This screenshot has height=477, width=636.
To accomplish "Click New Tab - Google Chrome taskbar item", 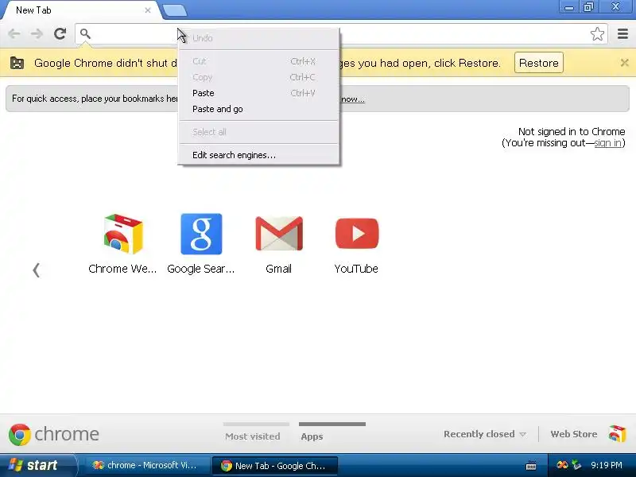I will 273,466.
